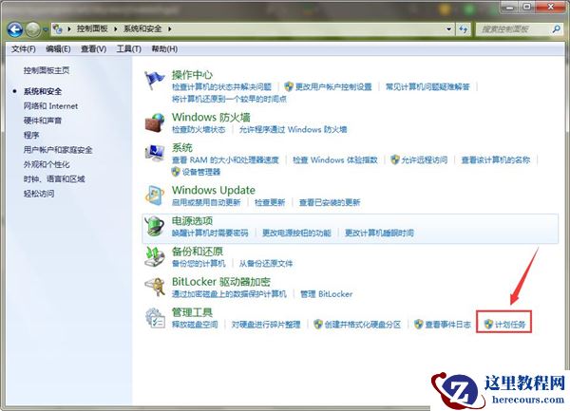Open 检查更新 link

tap(270, 202)
